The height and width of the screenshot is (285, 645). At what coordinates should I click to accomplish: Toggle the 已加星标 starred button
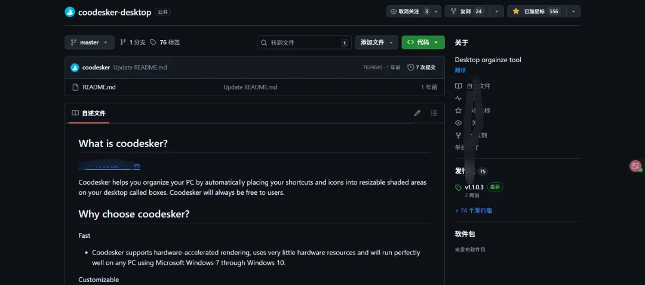pos(536,11)
